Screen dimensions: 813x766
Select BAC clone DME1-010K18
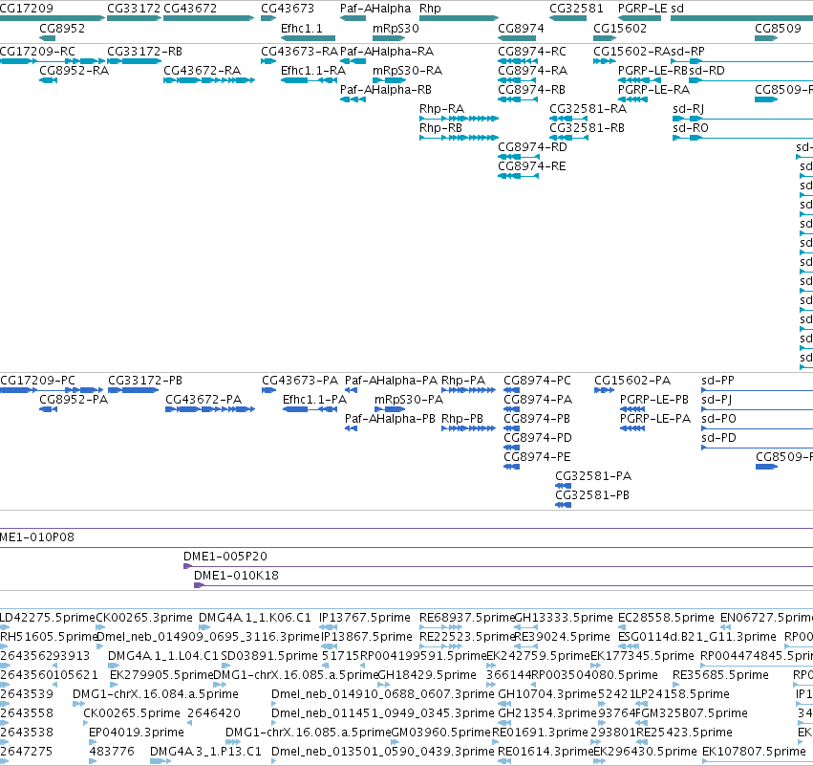pyautogui.click(x=236, y=576)
